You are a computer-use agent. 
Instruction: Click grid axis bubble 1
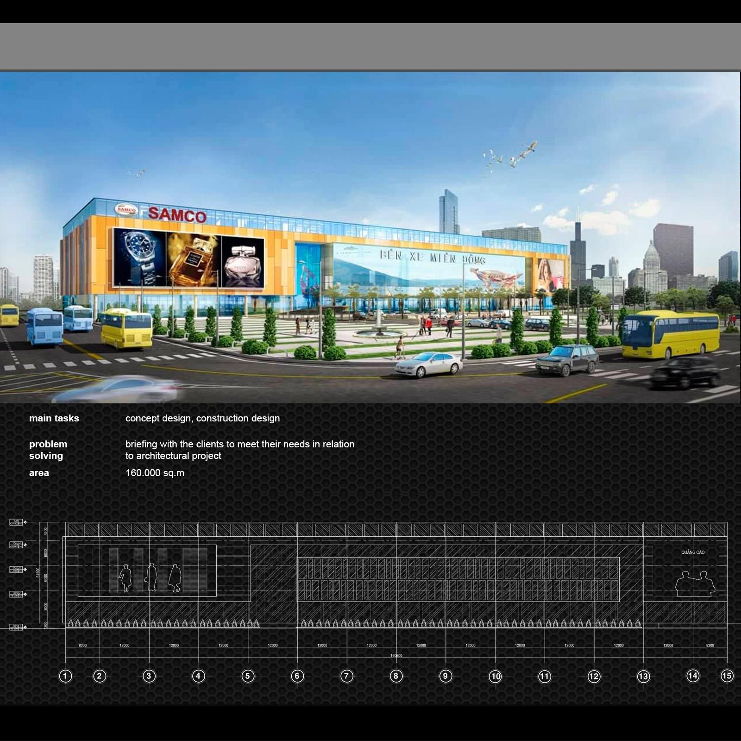[x=65, y=676]
